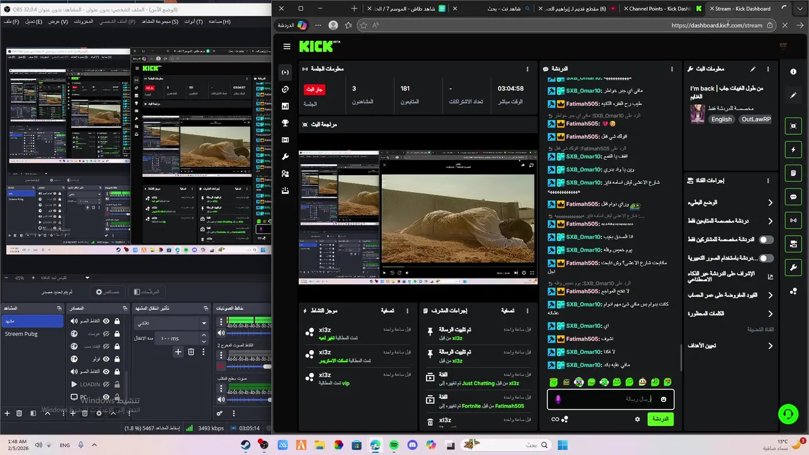Expand followers-only chat (للمتابعين فقط) settings
The width and height of the screenshot is (809, 455).
tap(732, 221)
